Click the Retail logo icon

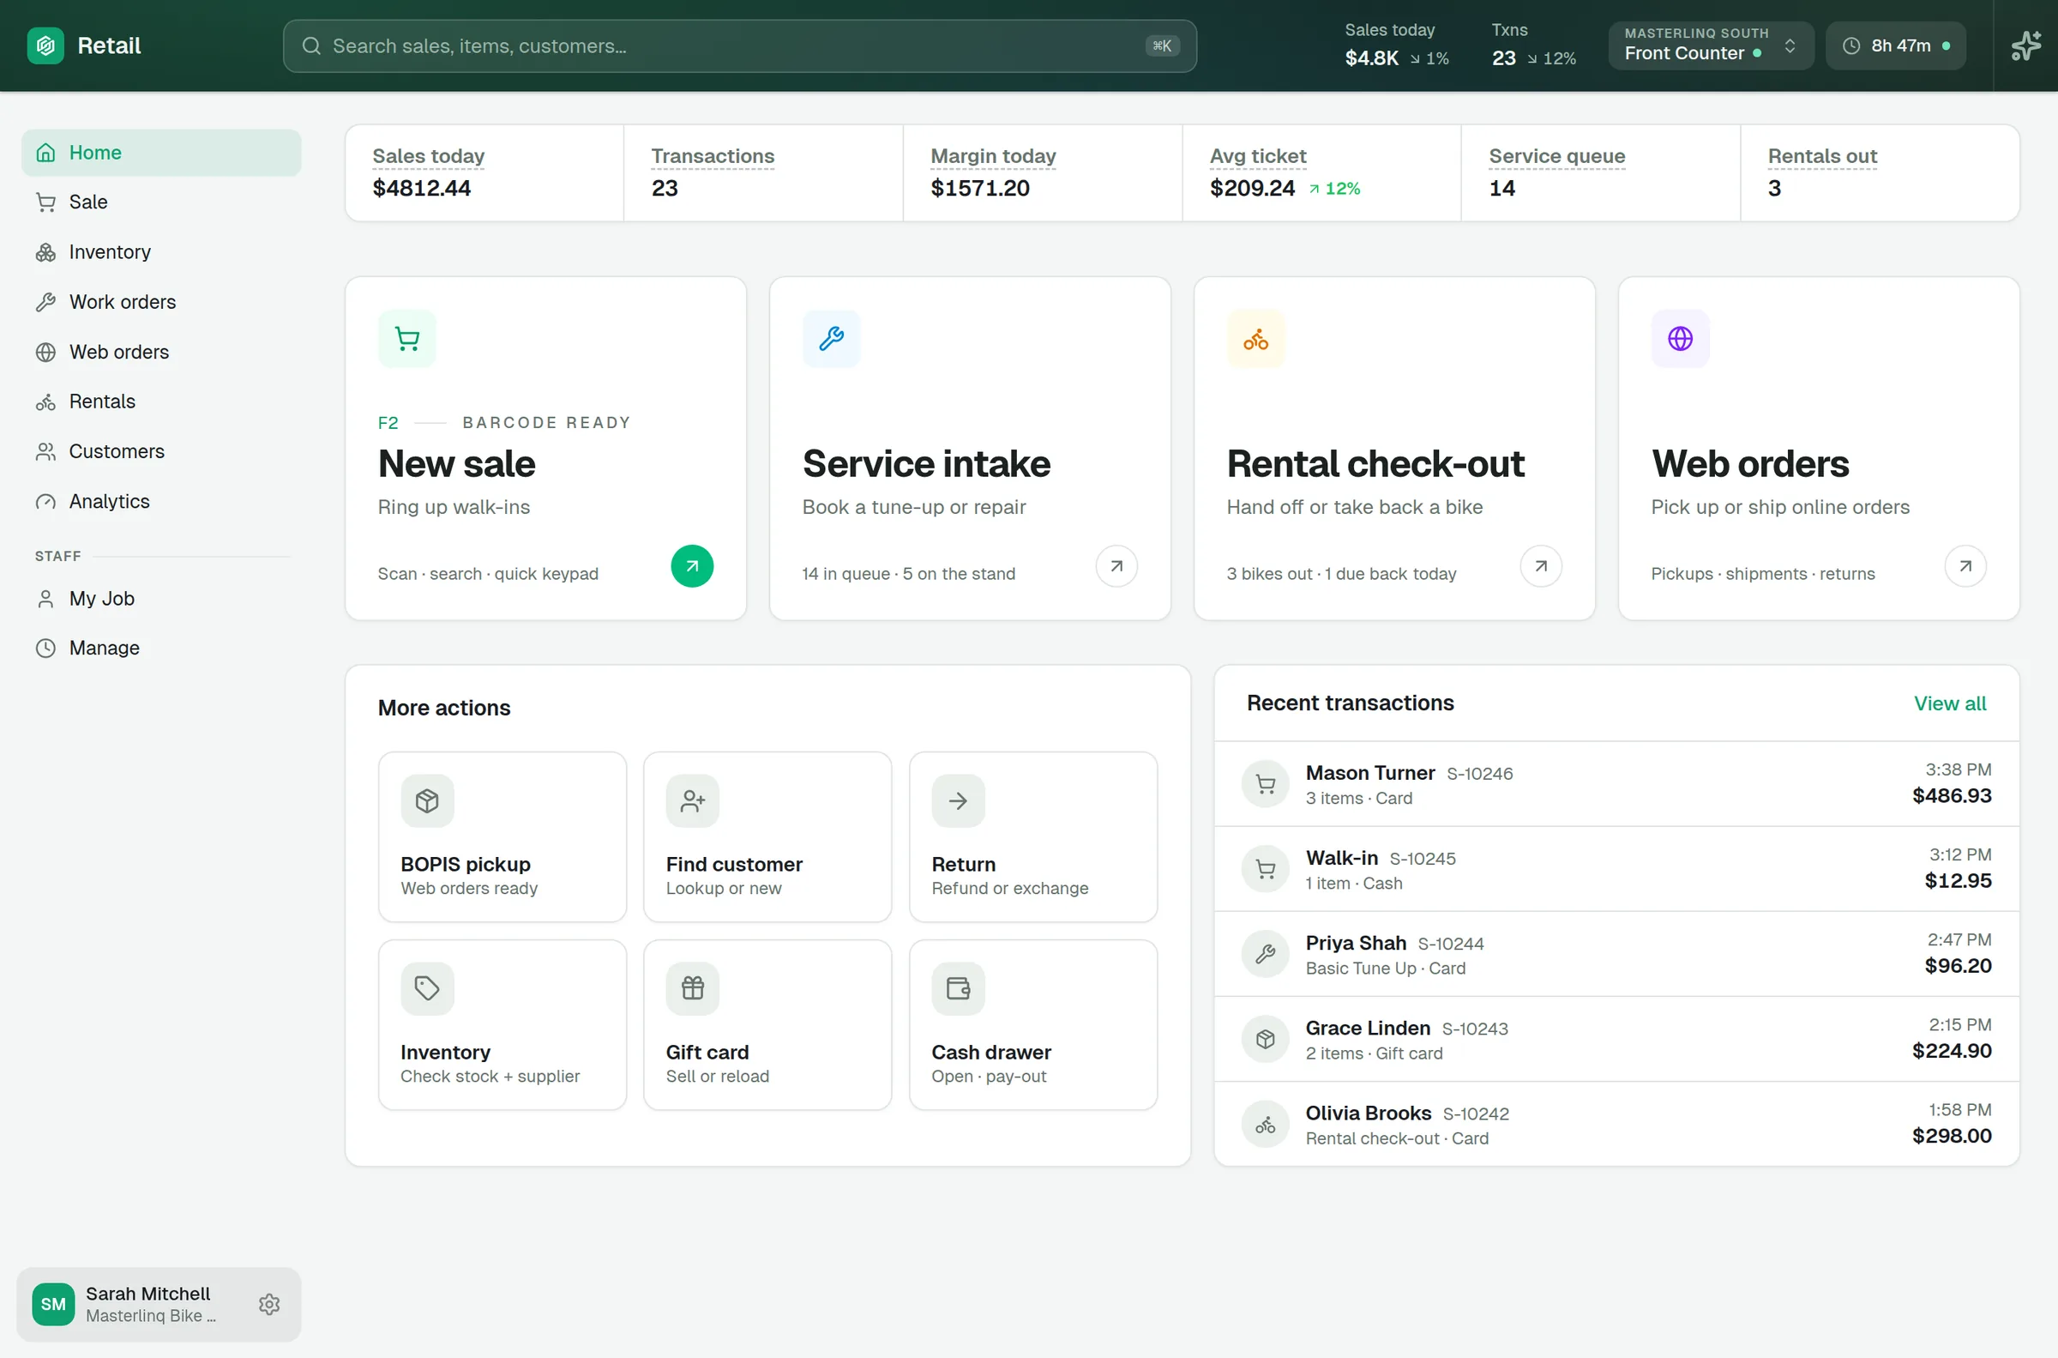tap(45, 46)
